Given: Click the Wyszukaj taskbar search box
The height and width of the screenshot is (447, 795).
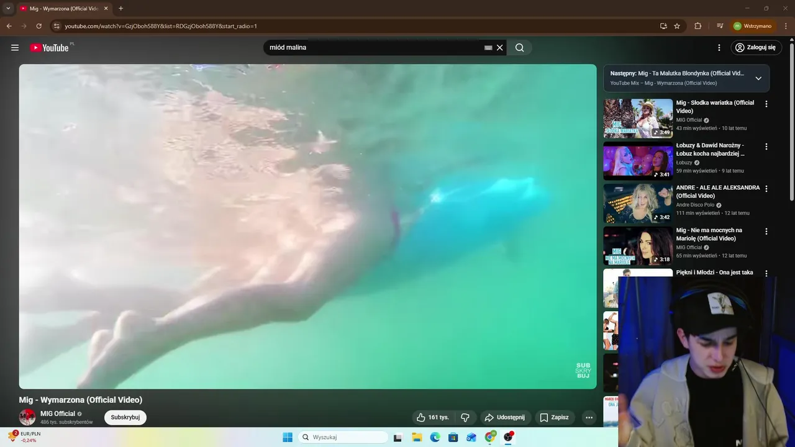Looking at the screenshot, I should point(343,437).
